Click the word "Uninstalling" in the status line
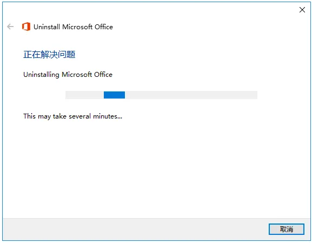This screenshot has height=243, width=312. [41, 75]
